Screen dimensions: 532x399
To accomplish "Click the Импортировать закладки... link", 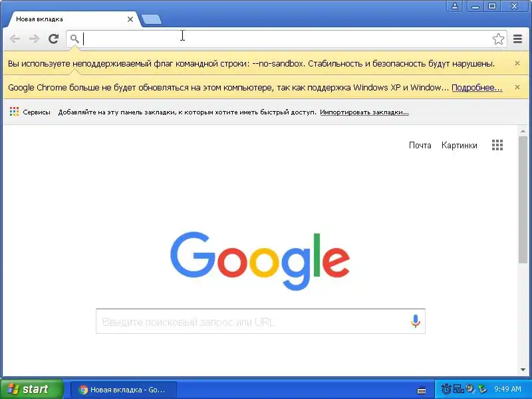I will pyautogui.click(x=364, y=112).
